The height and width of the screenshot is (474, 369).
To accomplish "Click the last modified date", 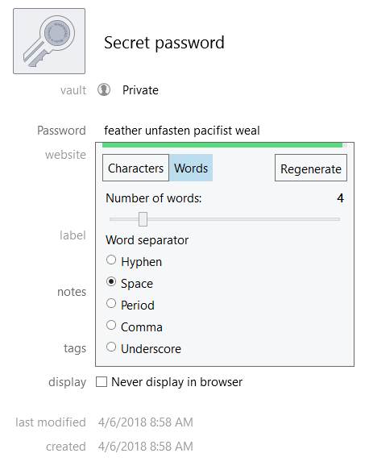I will 146,422.
